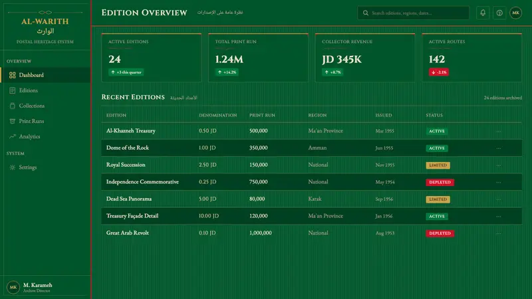This screenshot has width=532, height=299.
Task: Sort by the Print Run column header
Action: pyautogui.click(x=262, y=115)
